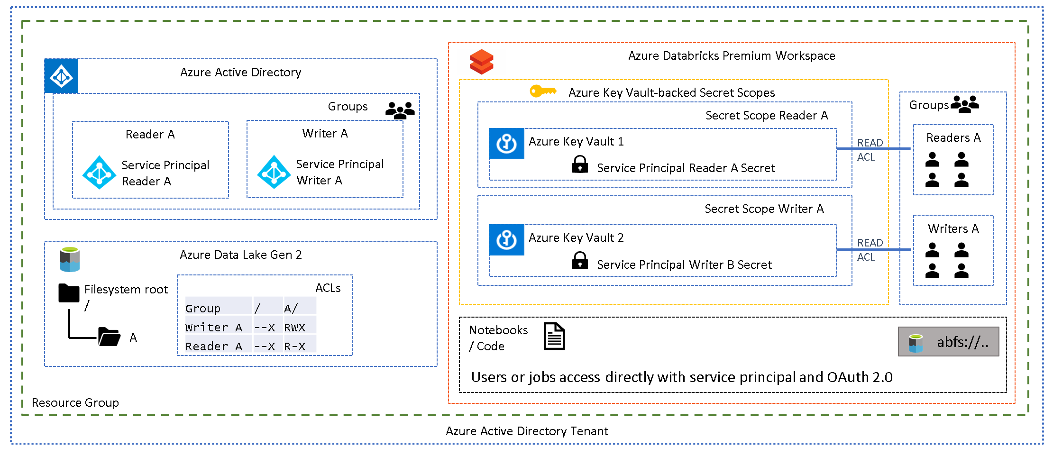Click the 'Readers A' group label
Image resolution: width=1053 pixels, height=456 pixels.
click(953, 137)
